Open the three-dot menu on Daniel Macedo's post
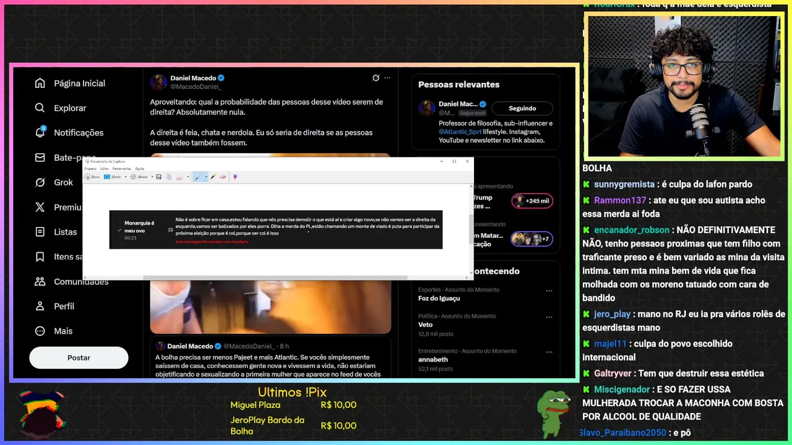 [387, 78]
